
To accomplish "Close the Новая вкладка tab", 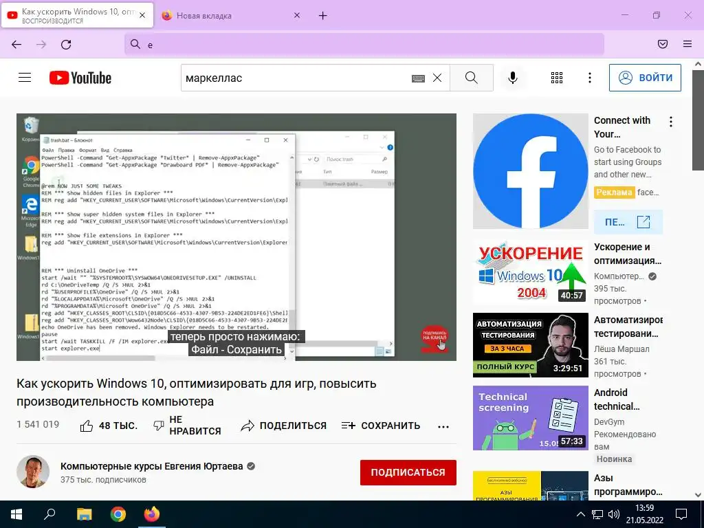I will tap(297, 15).
